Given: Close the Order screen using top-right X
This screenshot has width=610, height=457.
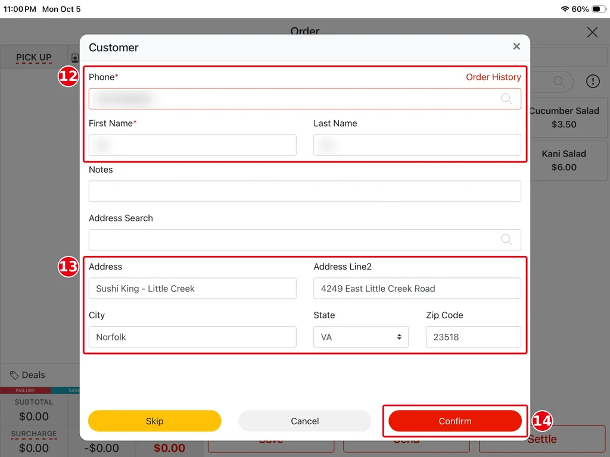Looking at the screenshot, I should coord(592,32).
